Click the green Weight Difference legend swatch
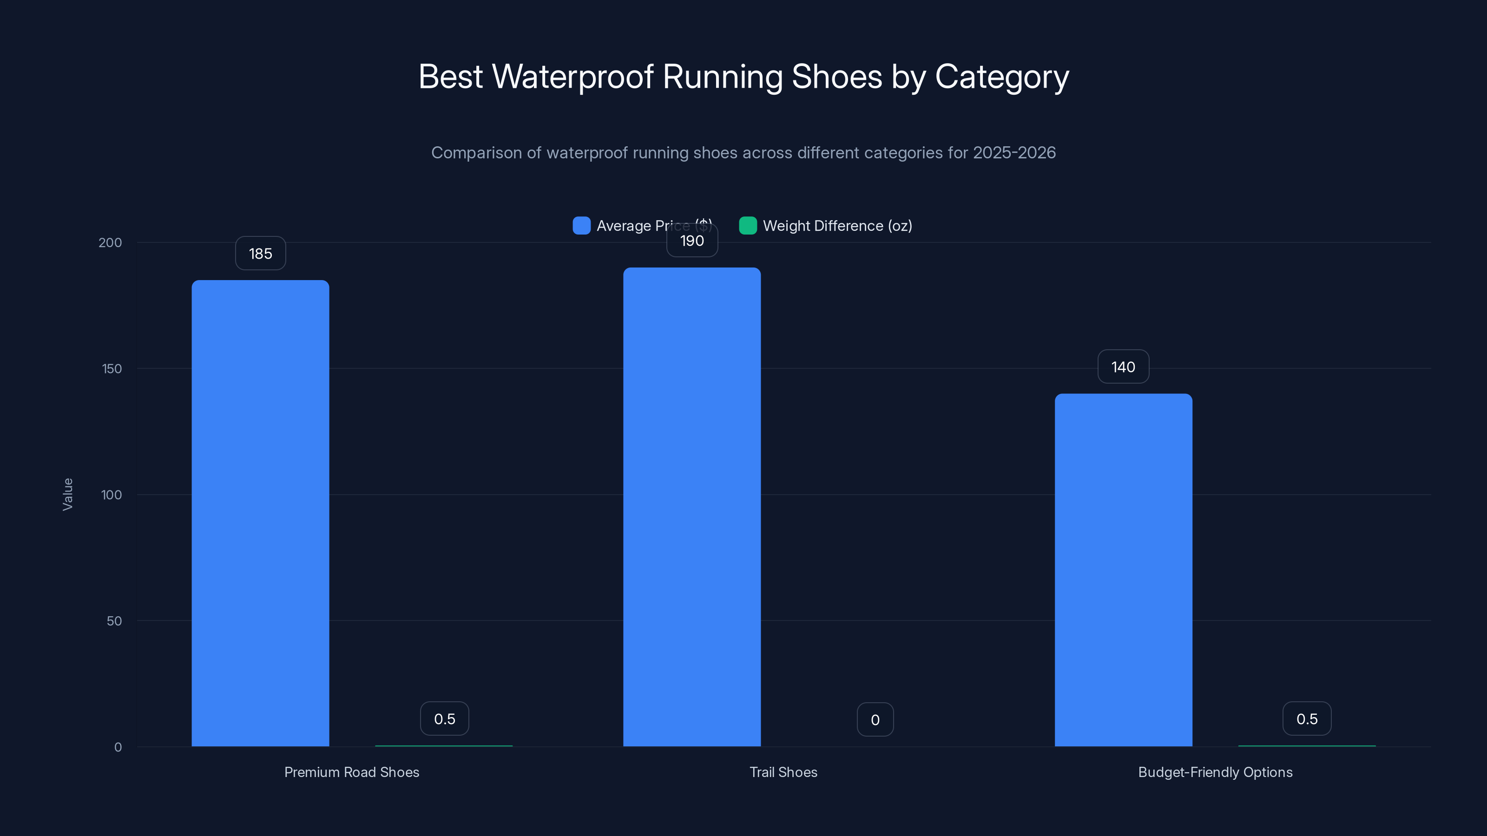Viewport: 1487px width, 836px height. coord(748,226)
